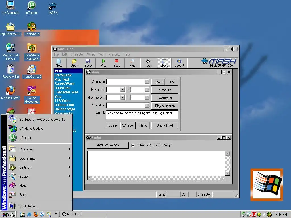Toggle the Menu toolbar button

(164, 63)
